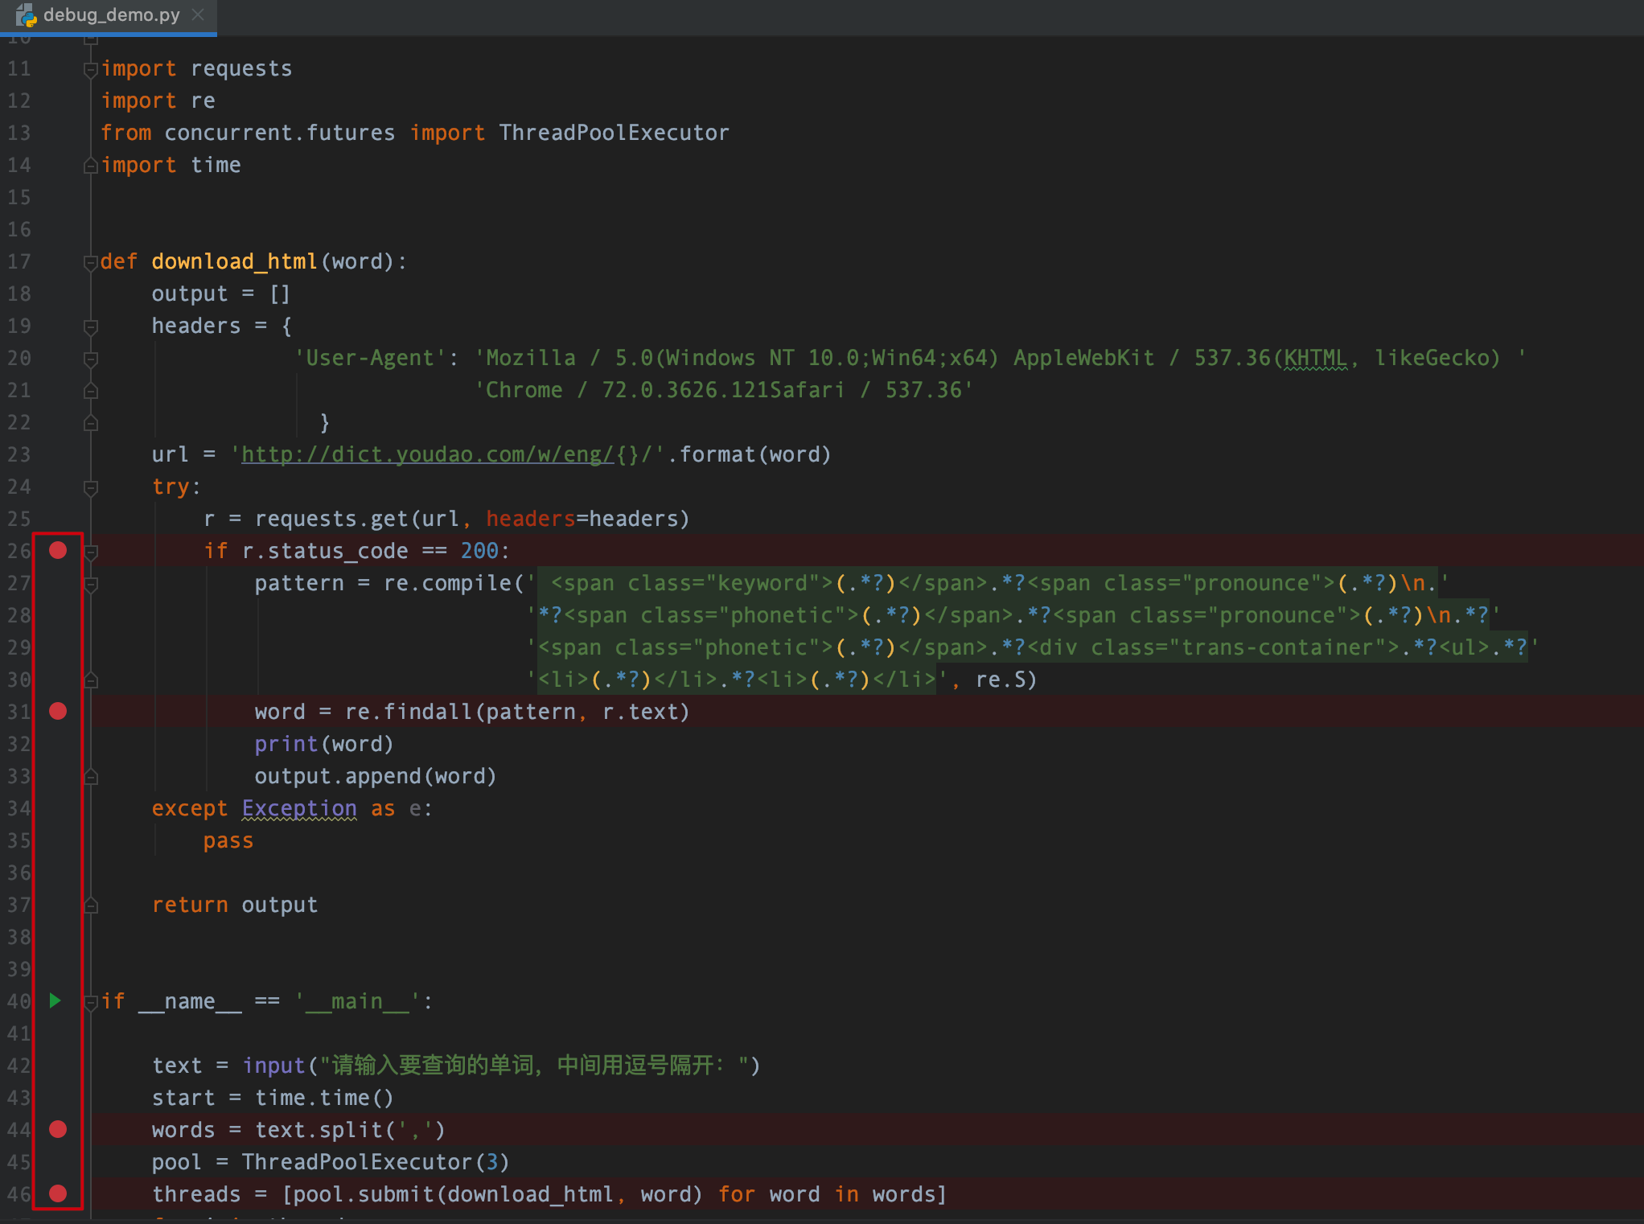Click the green run arrow on line 40
The image size is (1644, 1224).
coord(55,1000)
